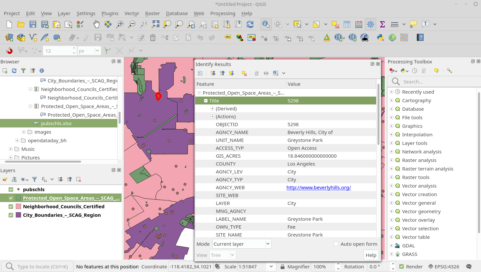Open the px units dropdown

(89, 51)
